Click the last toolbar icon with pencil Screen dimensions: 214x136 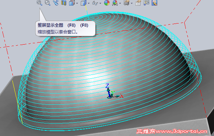(x=154, y=3)
